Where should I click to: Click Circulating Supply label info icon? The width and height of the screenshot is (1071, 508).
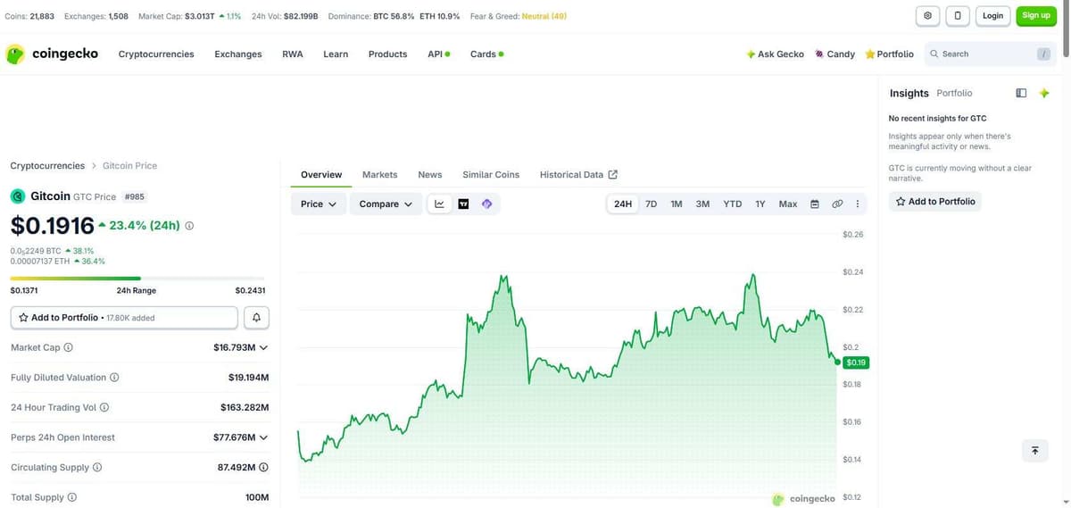click(x=97, y=467)
